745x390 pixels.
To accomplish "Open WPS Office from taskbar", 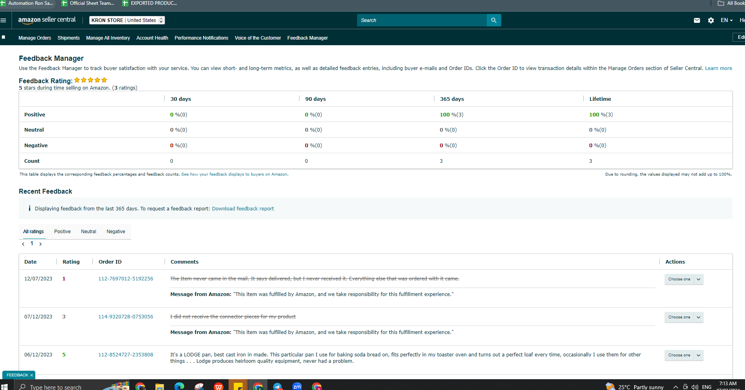I will click(218, 386).
